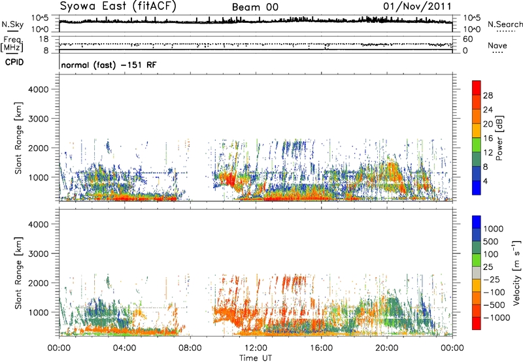Click the 4000 km tick on power panel
The width and height of the screenshot is (523, 362).
39,90
